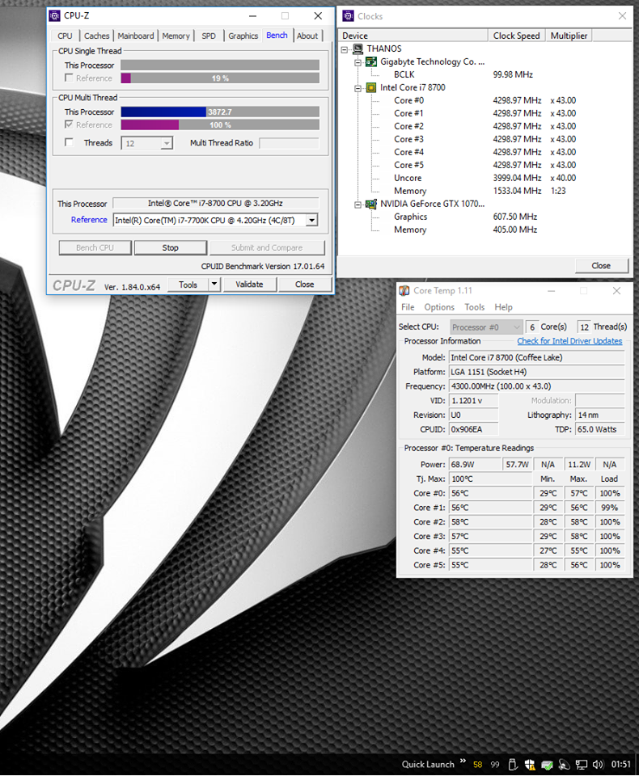Open the File menu in Core Temp
The image size is (639, 776).
coord(408,307)
